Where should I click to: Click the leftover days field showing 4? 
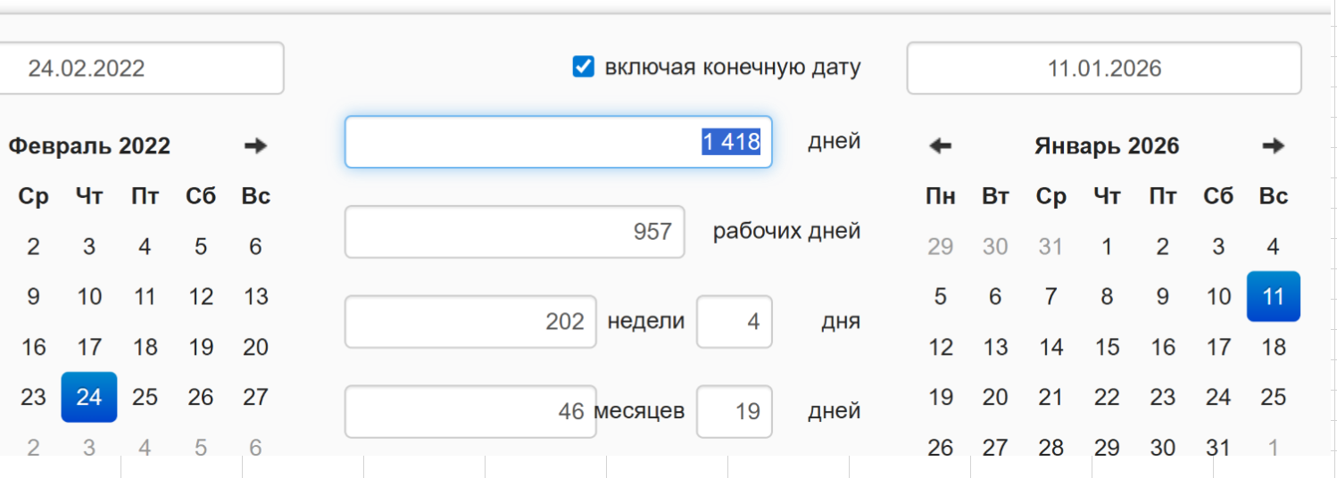coord(734,322)
